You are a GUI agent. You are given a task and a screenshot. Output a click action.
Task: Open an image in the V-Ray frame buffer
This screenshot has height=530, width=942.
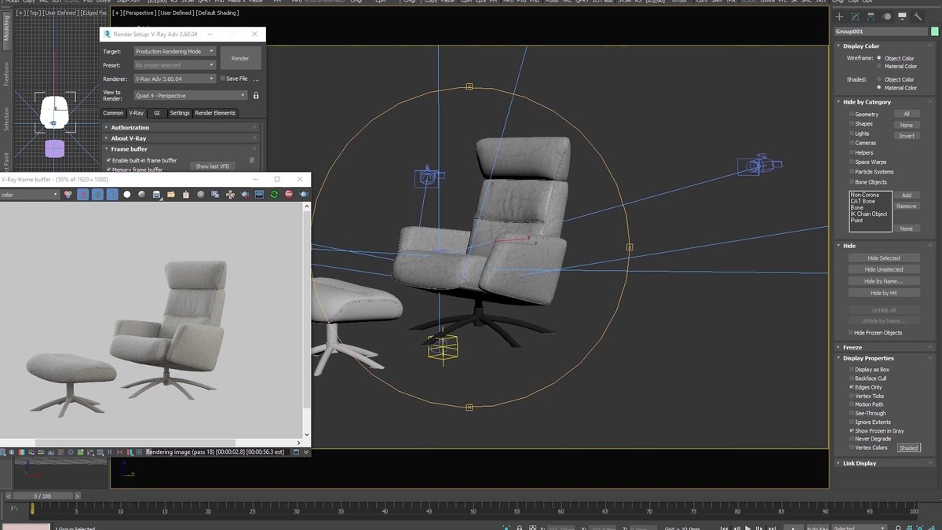[x=172, y=194]
